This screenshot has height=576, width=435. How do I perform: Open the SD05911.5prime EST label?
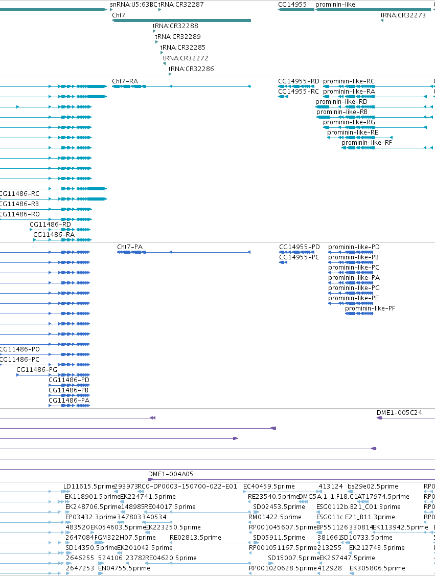coord(279,538)
